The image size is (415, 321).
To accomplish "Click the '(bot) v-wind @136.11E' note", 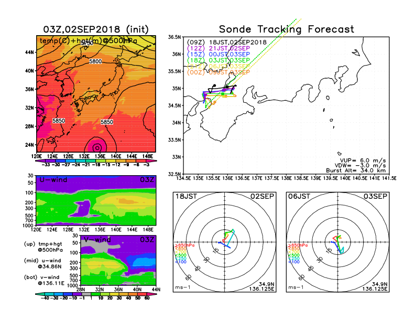I will [44, 280].
